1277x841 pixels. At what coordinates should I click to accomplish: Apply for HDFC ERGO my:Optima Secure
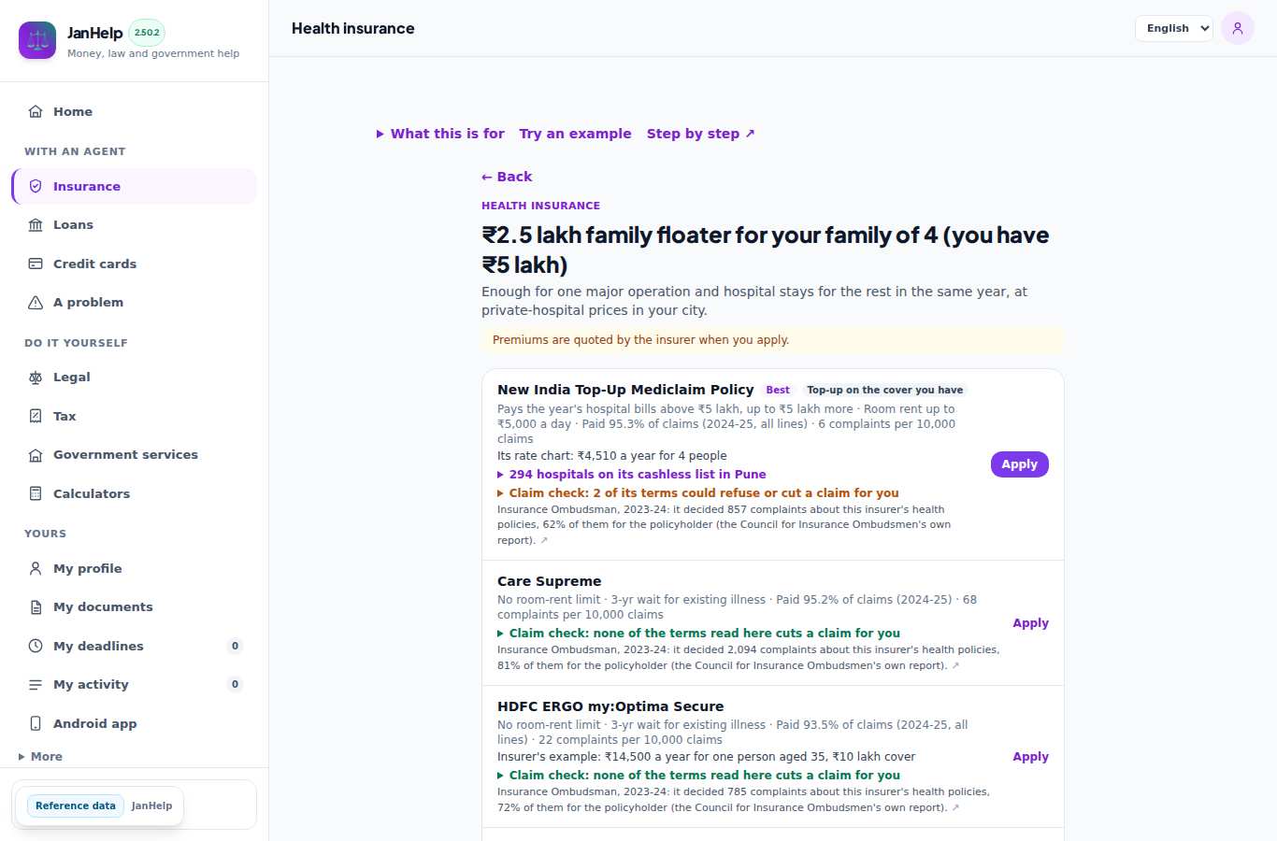(1031, 757)
